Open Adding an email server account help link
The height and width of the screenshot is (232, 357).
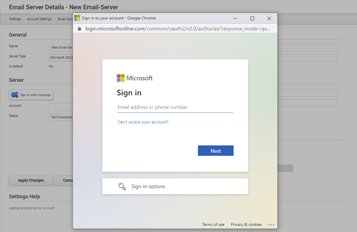pos(32,208)
